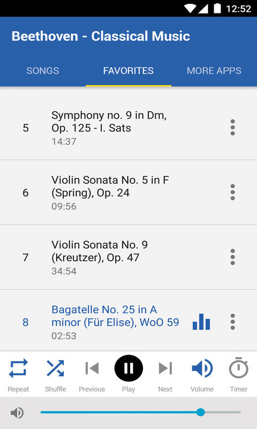Skip to the Previous track
Screen dimensions: 257x429
(92, 368)
